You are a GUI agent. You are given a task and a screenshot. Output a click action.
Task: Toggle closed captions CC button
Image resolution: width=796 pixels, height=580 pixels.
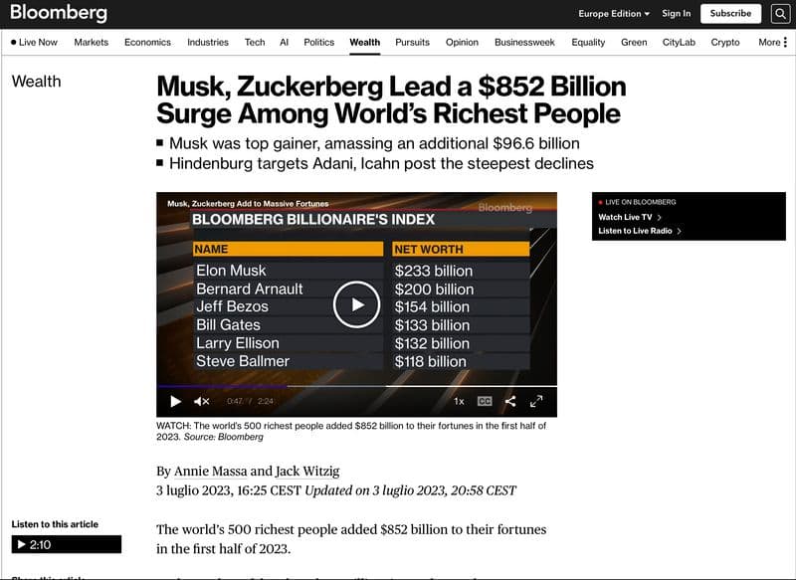pyautogui.click(x=485, y=401)
